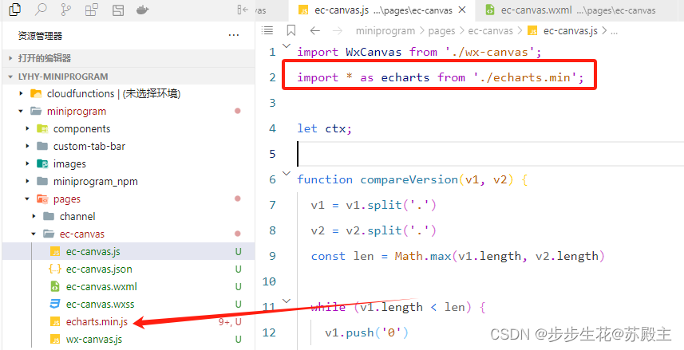The image size is (684, 350).
Task: Expand the 打开的编辑器 section
Action: 128,58
